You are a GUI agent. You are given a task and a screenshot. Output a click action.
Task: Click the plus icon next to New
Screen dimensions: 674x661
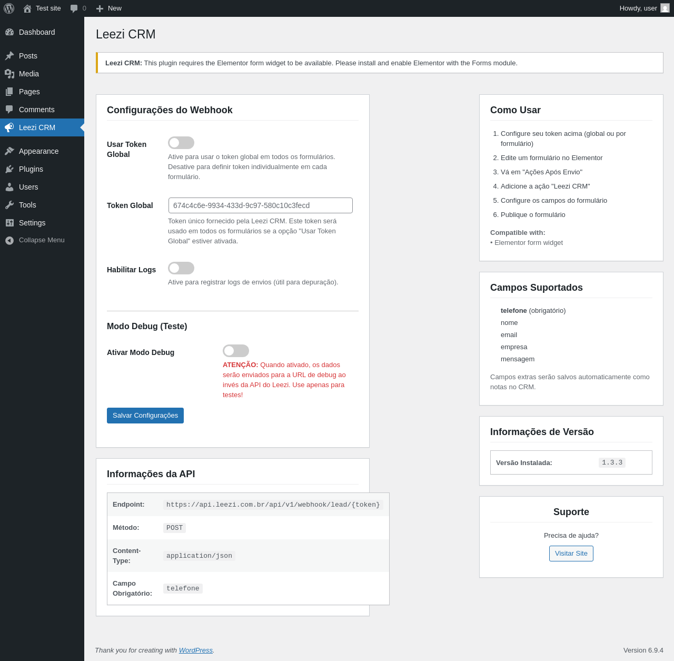100,8
